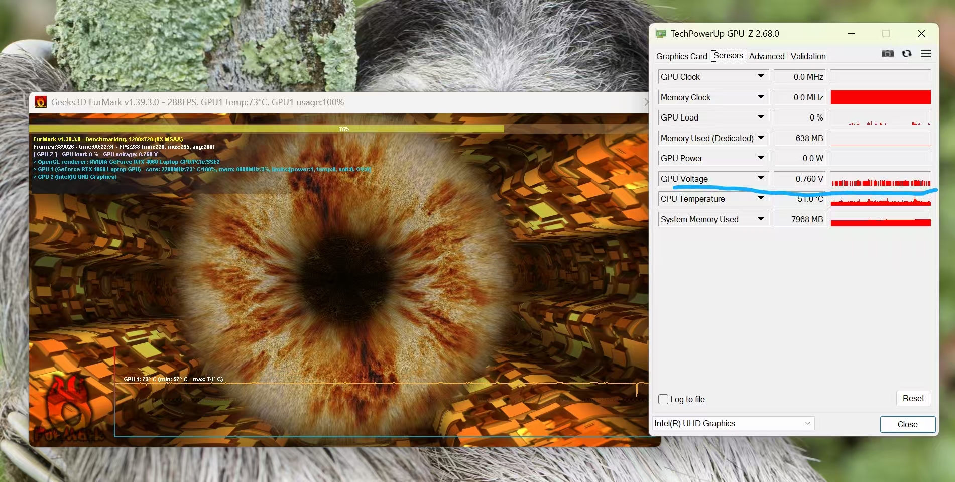
Task: Click the System Memory Used graph
Action: point(881,219)
